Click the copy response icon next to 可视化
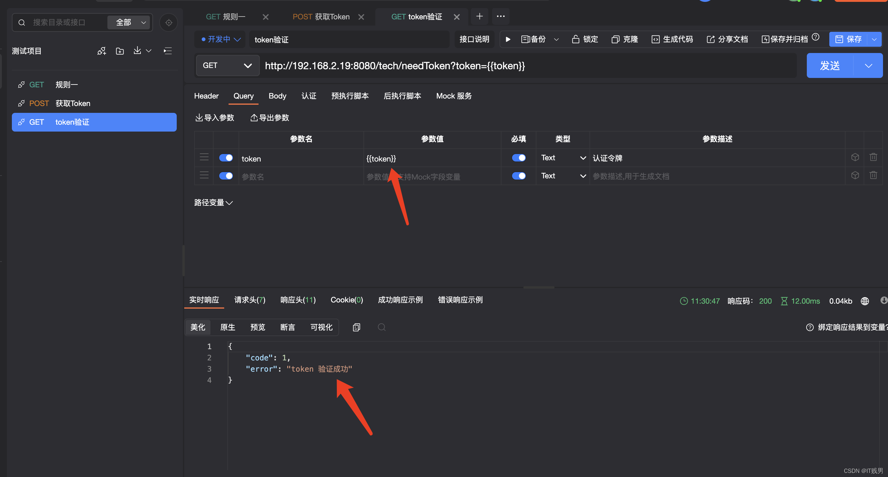This screenshot has width=888, height=477. [x=357, y=327]
